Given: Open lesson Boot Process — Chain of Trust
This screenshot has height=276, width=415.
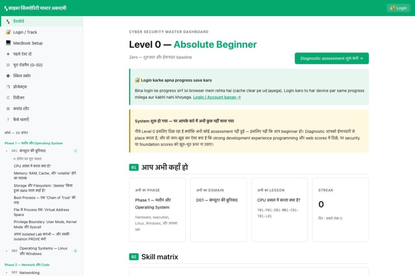Looking at the screenshot, I should tap(45, 200).
